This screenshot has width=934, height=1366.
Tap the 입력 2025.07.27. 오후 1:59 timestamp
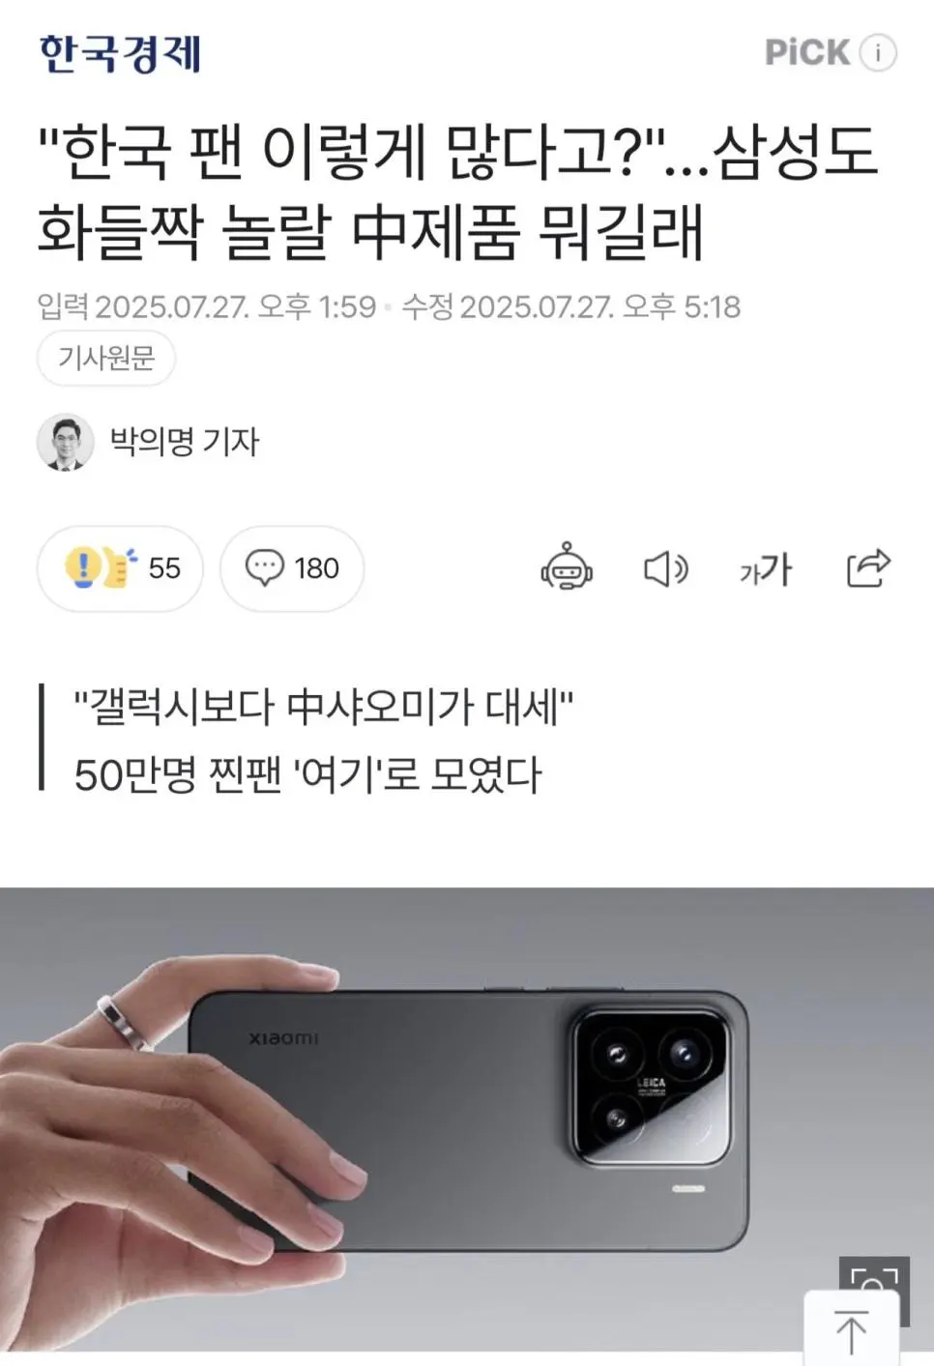207,307
